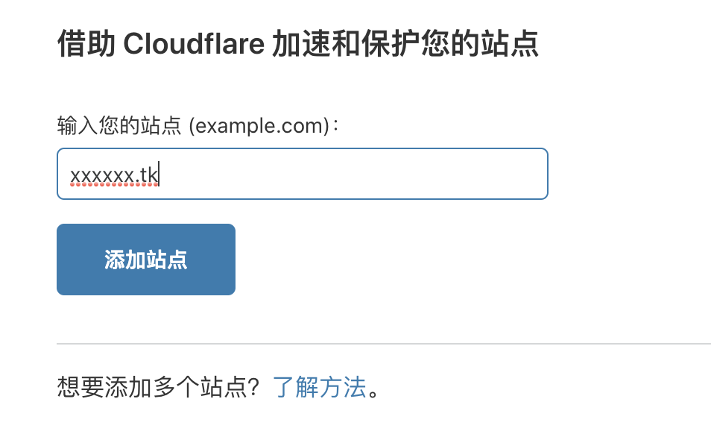
Task: Click the horizontal divider line below the button
Action: tap(384, 344)
